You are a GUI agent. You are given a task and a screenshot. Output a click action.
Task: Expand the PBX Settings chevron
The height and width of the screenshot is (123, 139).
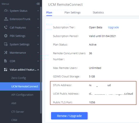(38, 36)
